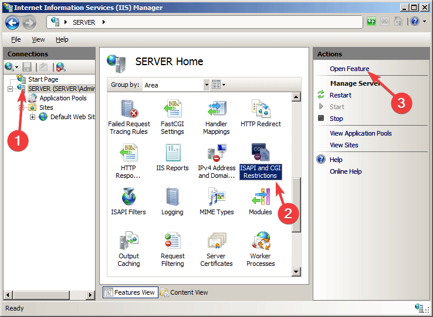Open Failed Request Tracing Rules feature
The image size is (433, 317).
pos(129,117)
